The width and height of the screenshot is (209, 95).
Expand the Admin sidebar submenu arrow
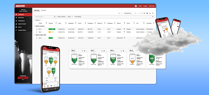click(x=30, y=27)
